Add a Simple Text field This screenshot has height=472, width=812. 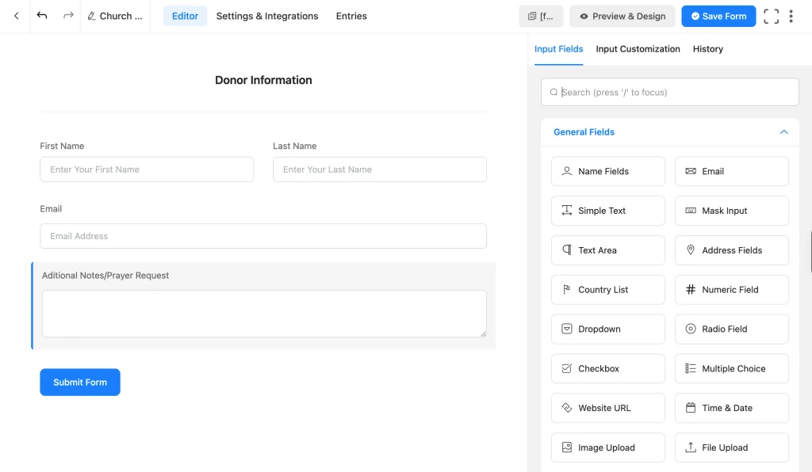(608, 211)
